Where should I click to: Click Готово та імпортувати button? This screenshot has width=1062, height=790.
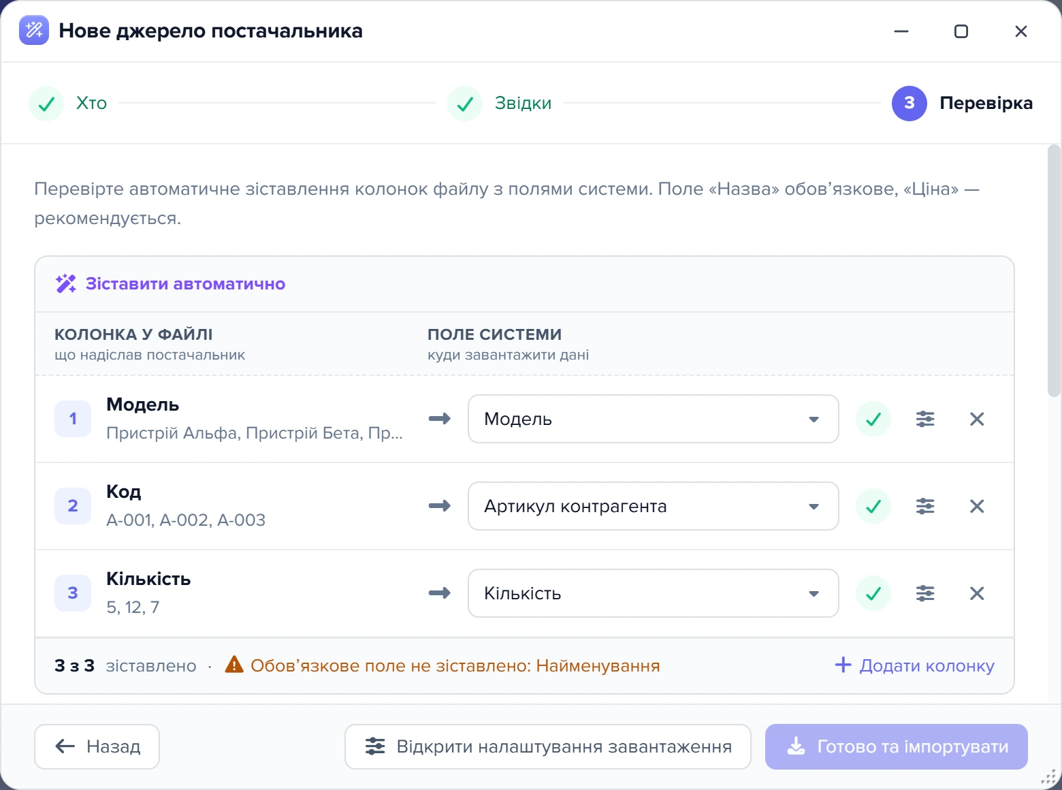point(897,746)
